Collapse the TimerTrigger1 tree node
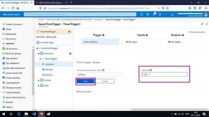This screenshot has width=209, height=117. [x=40, y=59]
